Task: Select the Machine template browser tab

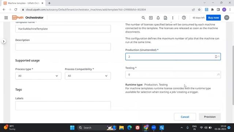Action: pyautogui.click(x=24, y=3)
